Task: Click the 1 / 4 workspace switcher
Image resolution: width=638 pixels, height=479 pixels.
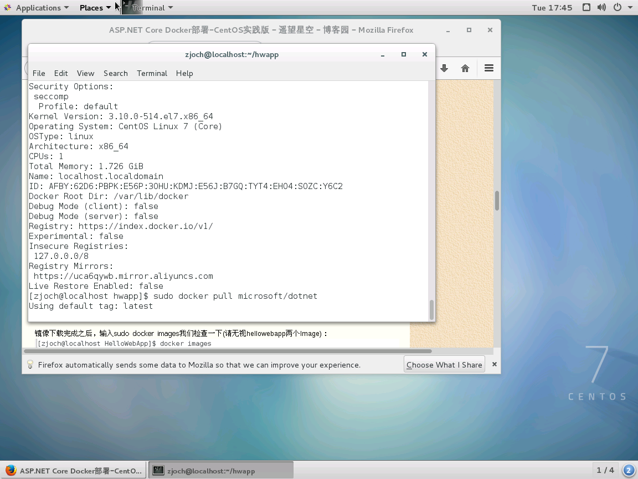Action: (605, 471)
